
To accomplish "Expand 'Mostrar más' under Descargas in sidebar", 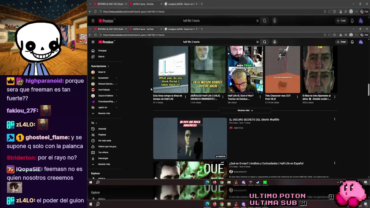I will [x=104, y=164].
